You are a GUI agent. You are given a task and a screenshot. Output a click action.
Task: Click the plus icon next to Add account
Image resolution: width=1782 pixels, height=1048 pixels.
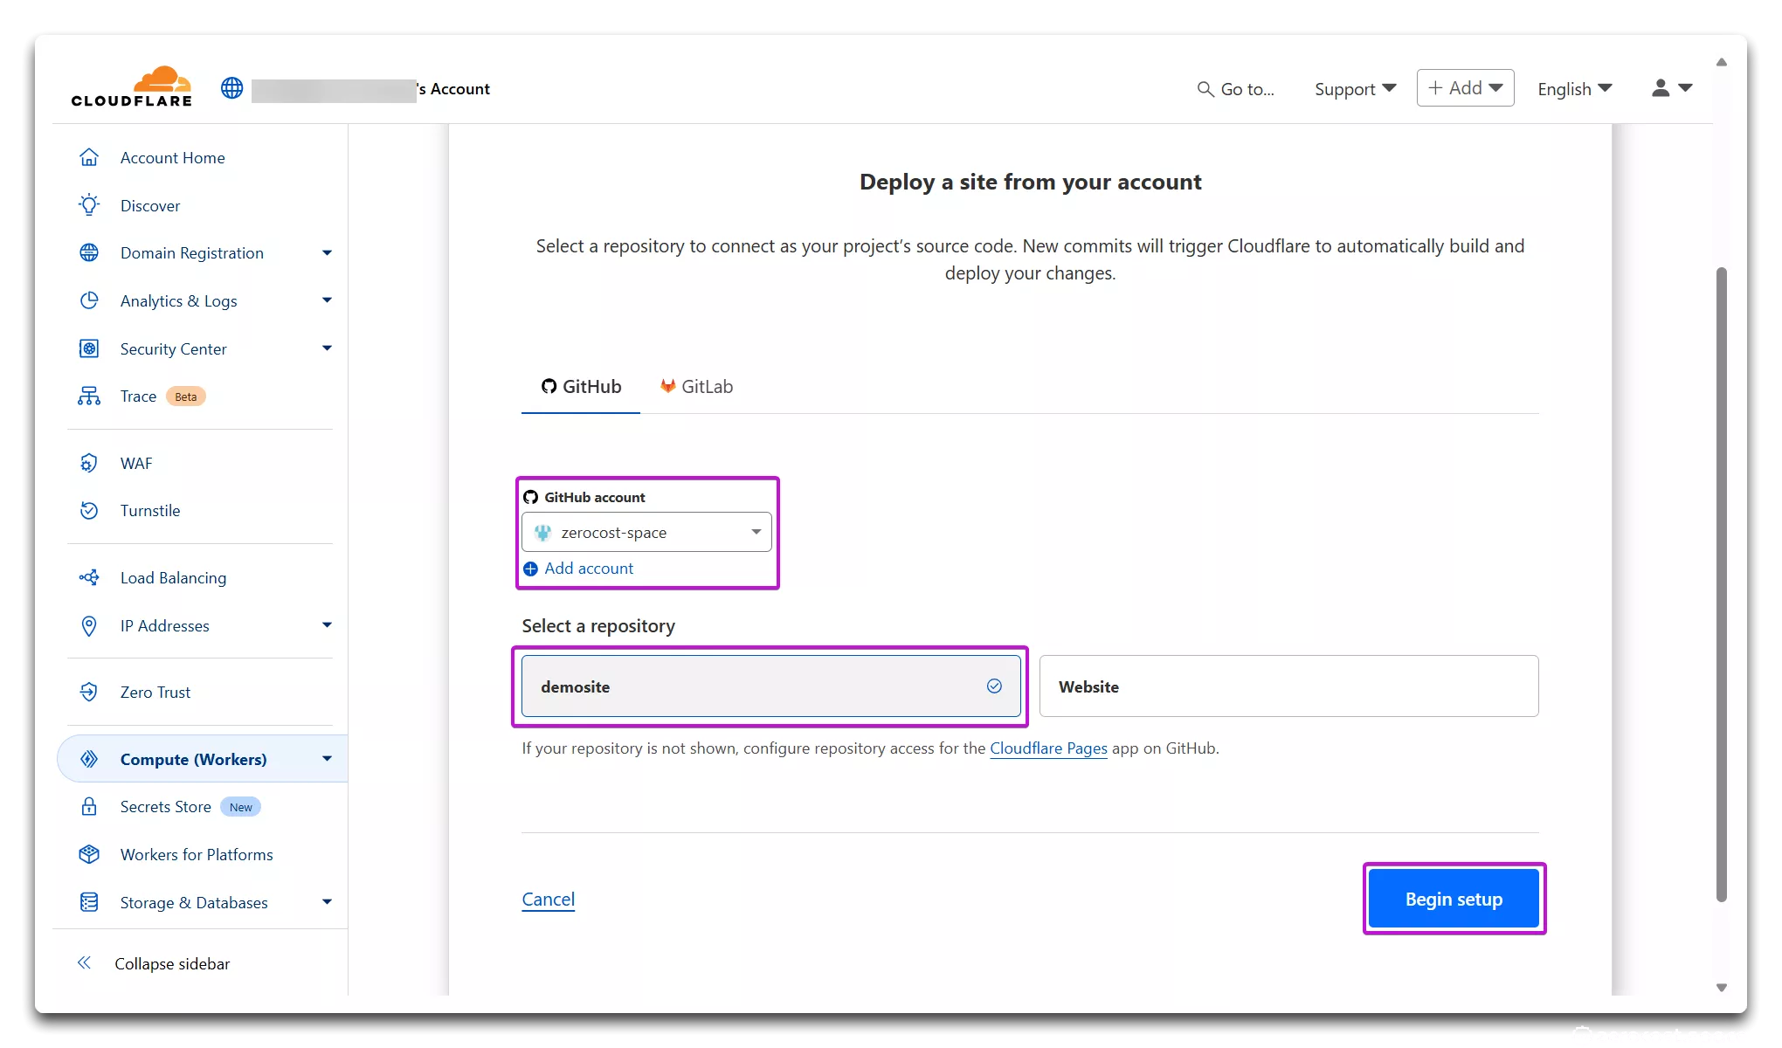point(530,569)
